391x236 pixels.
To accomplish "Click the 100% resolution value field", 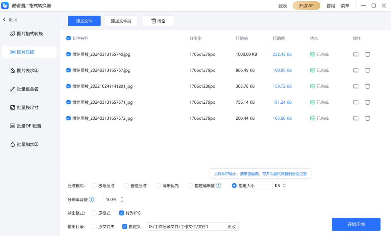I will [x=111, y=199].
